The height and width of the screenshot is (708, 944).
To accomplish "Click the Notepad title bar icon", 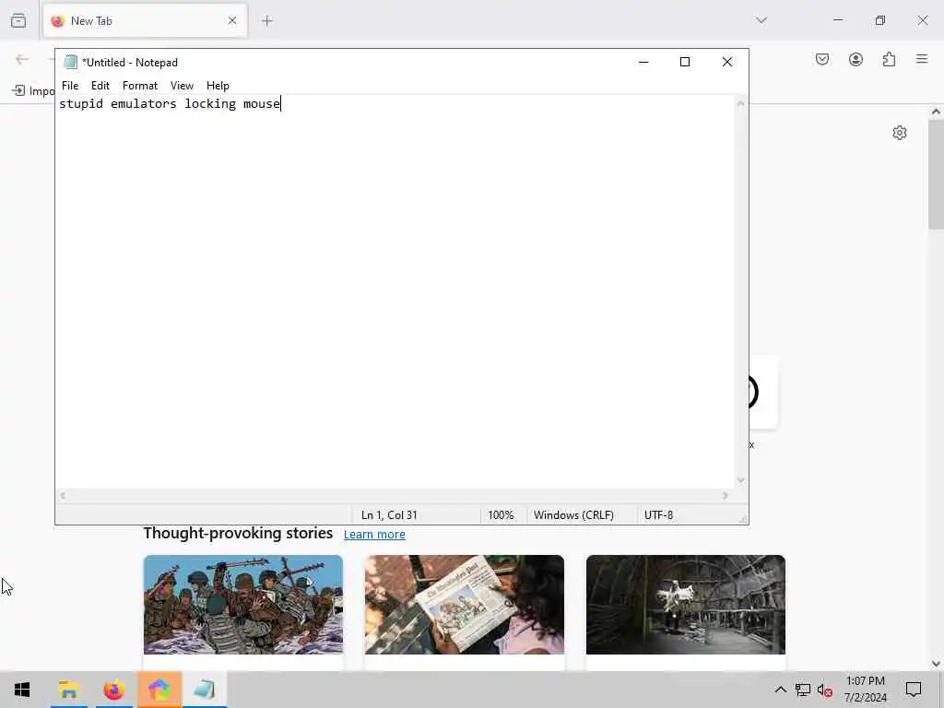I will (x=70, y=62).
